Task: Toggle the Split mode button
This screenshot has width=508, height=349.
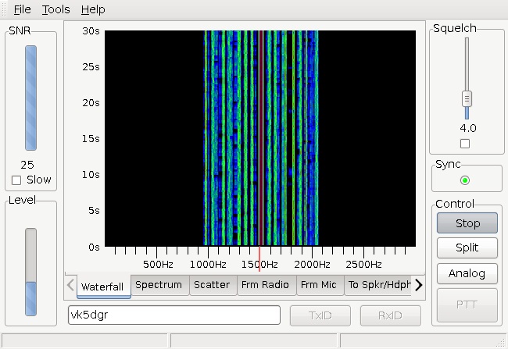Action: click(x=467, y=248)
